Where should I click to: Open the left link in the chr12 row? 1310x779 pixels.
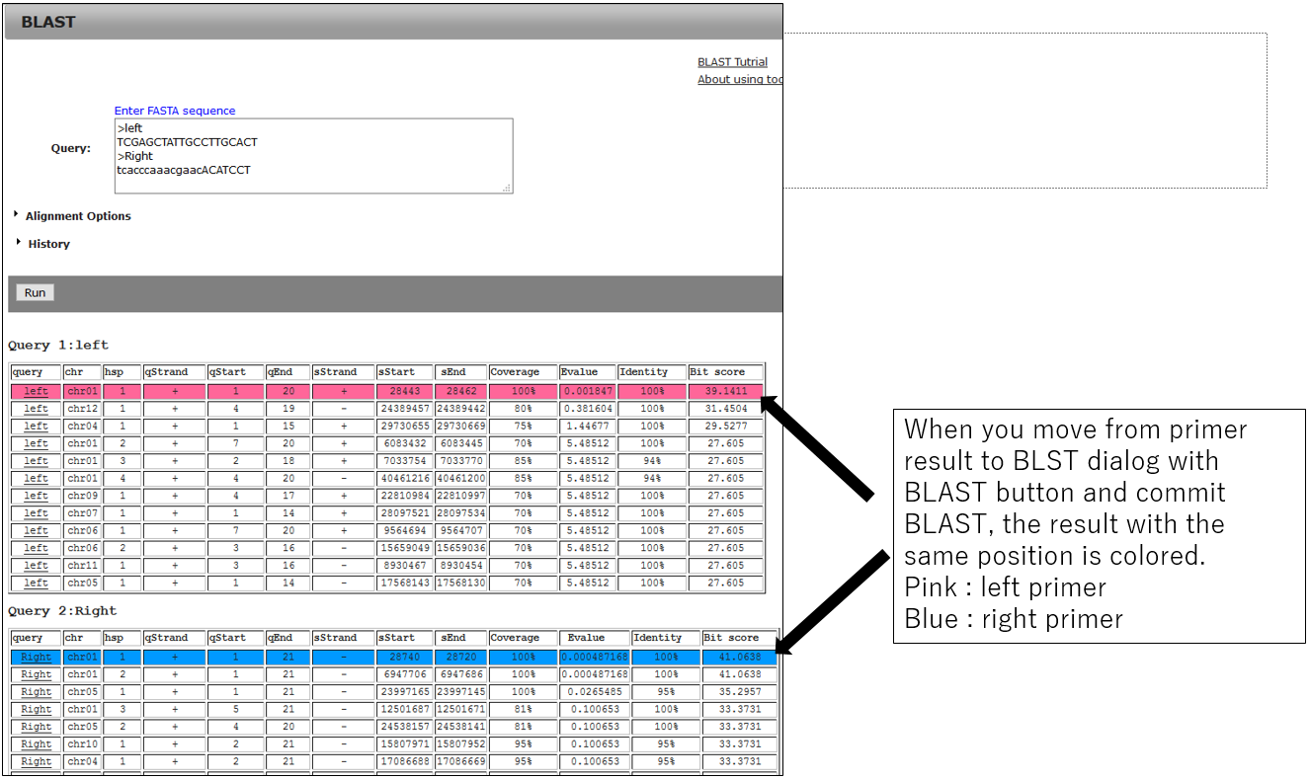(x=36, y=409)
